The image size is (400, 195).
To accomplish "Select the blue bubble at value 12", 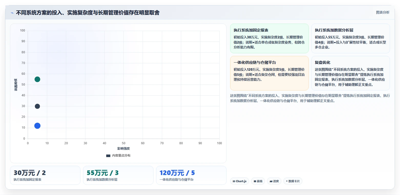I will point(37,126).
